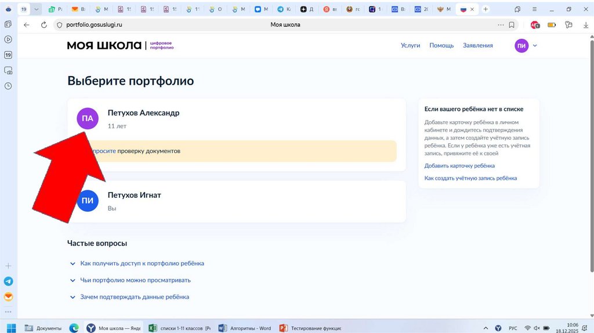This screenshot has height=333, width=594.
Task: Click the muted volume tray icon
Action: pos(537,328)
